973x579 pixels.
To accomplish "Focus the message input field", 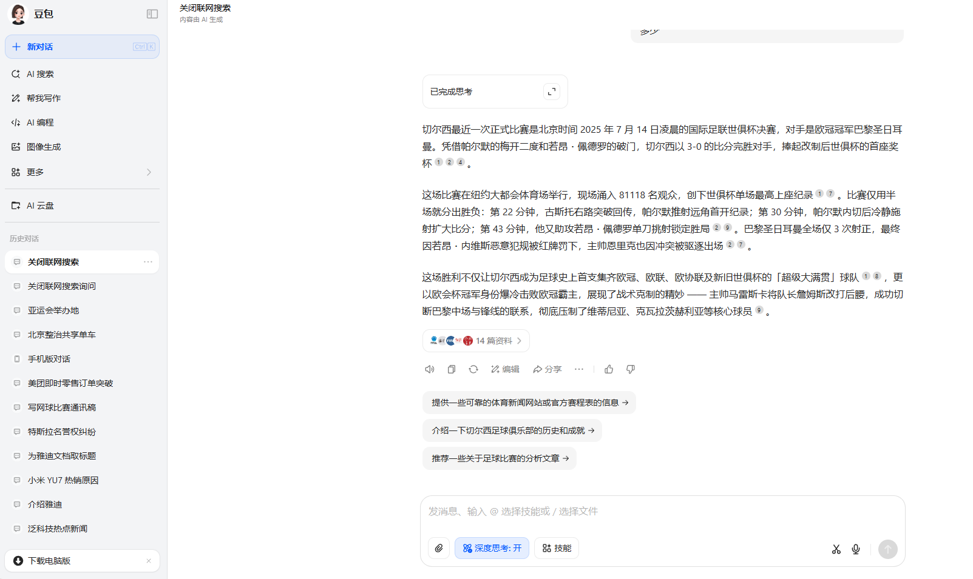I will pos(662,512).
